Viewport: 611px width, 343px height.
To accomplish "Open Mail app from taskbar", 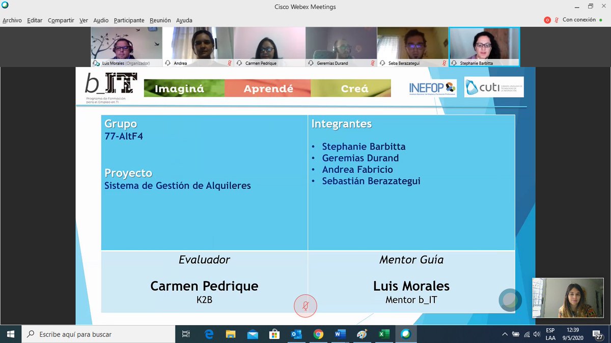I will click(x=253, y=334).
